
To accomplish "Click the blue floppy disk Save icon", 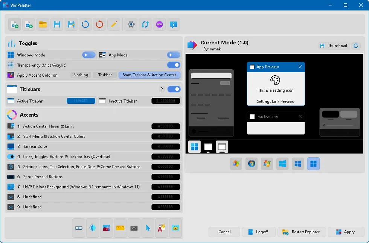I will [57, 24].
